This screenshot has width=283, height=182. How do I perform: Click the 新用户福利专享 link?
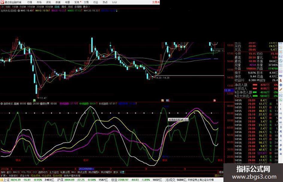click(72, 175)
